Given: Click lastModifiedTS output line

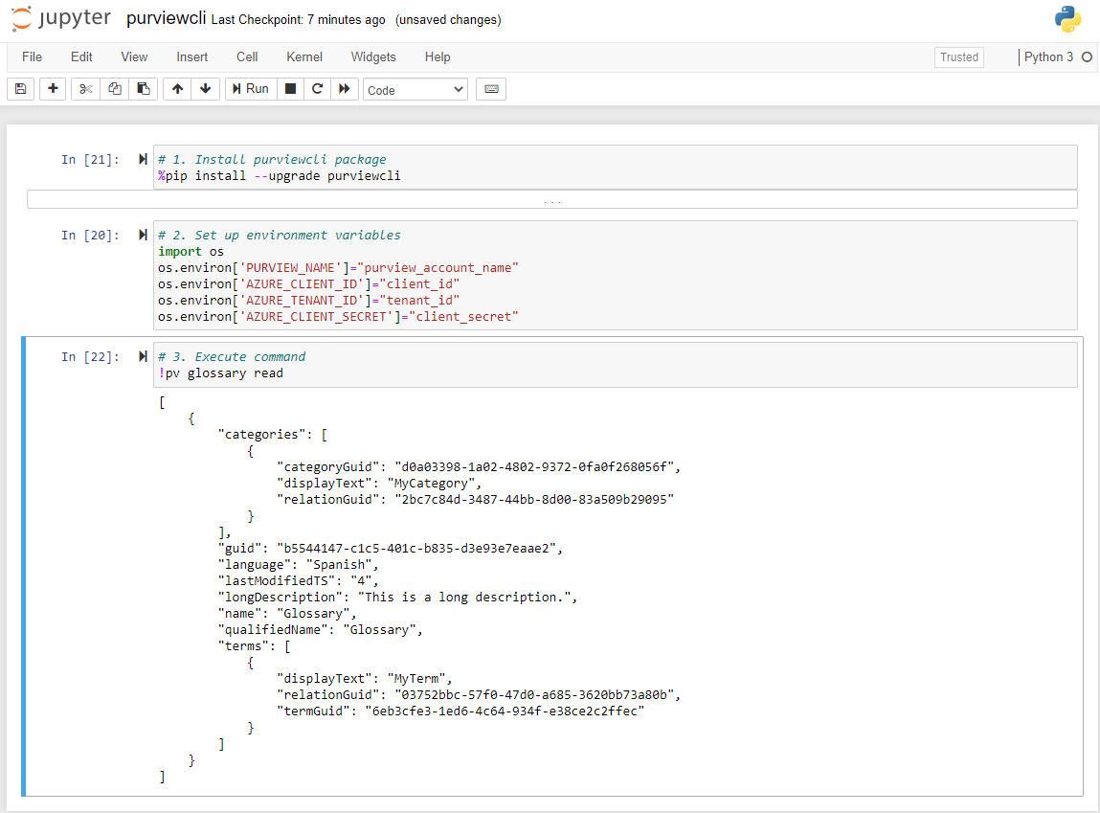Looking at the screenshot, I should [298, 580].
